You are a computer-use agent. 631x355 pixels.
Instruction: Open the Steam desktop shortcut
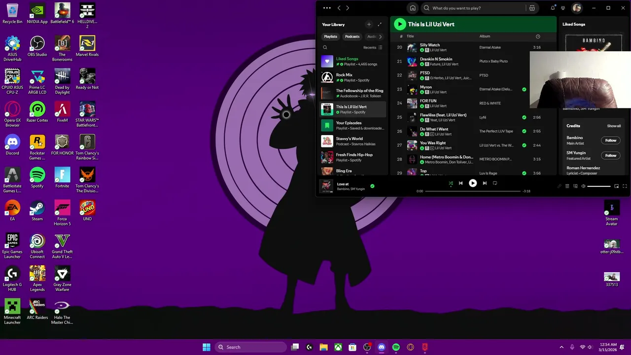tap(37, 211)
